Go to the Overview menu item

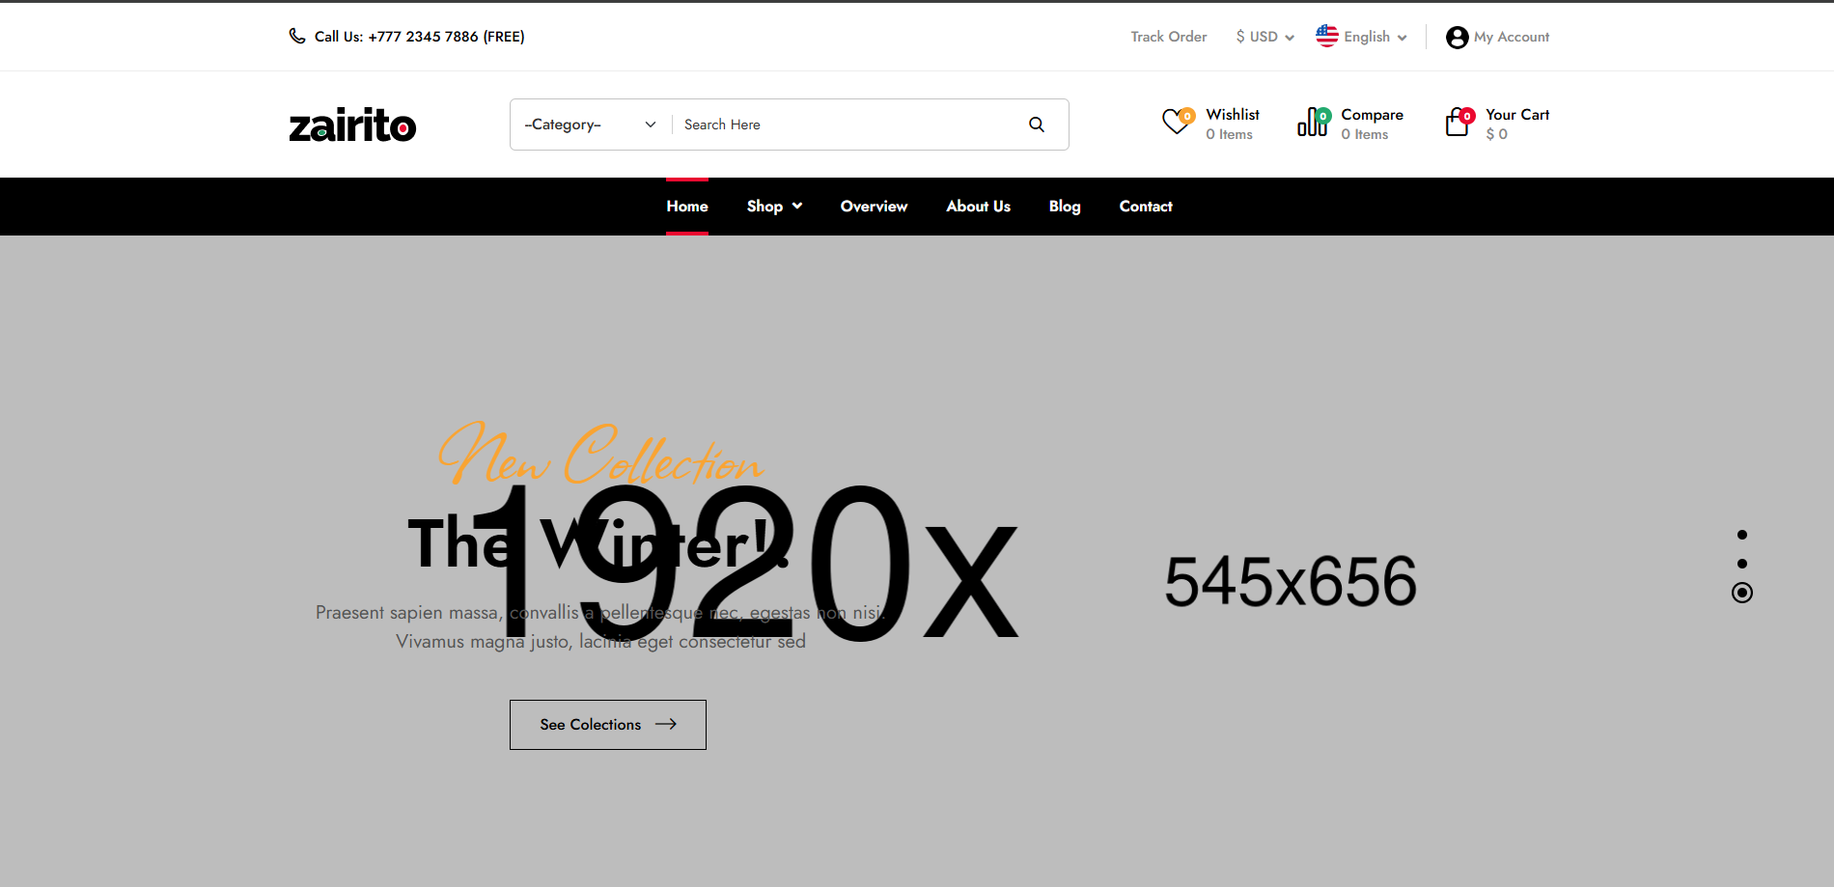874,207
